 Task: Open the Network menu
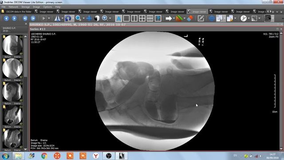[13, 7]
